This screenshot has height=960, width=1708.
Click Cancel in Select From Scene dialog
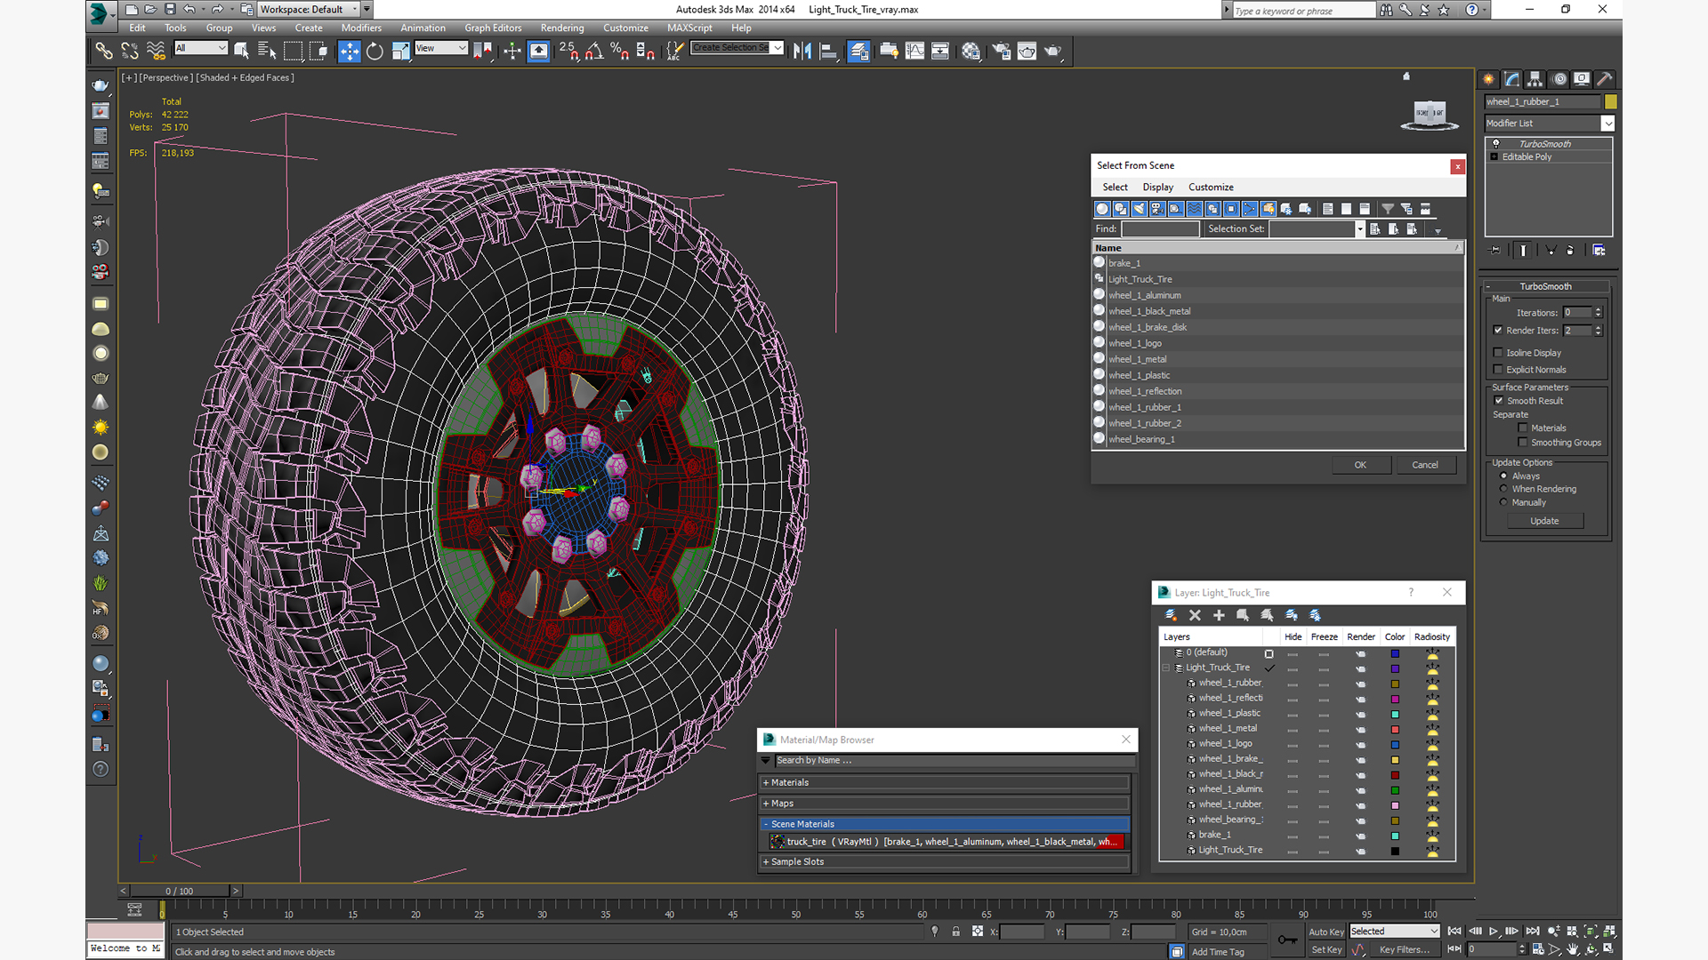tap(1425, 465)
